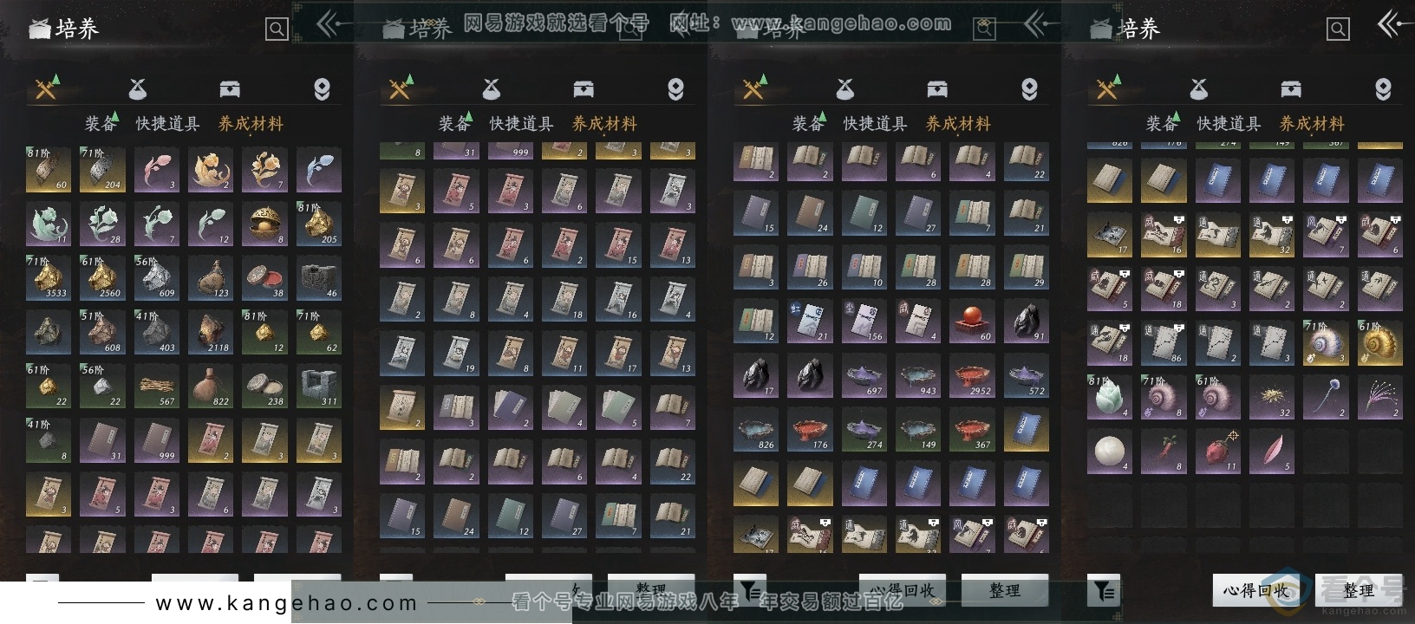Select the red basin with count 2952

coord(972,375)
